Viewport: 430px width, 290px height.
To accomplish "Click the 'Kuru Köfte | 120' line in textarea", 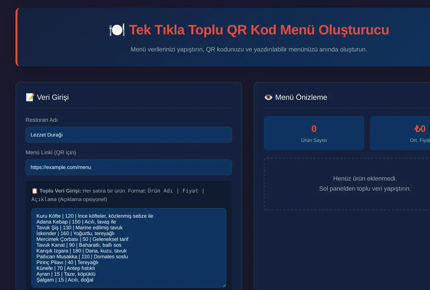I will click(x=95, y=216).
